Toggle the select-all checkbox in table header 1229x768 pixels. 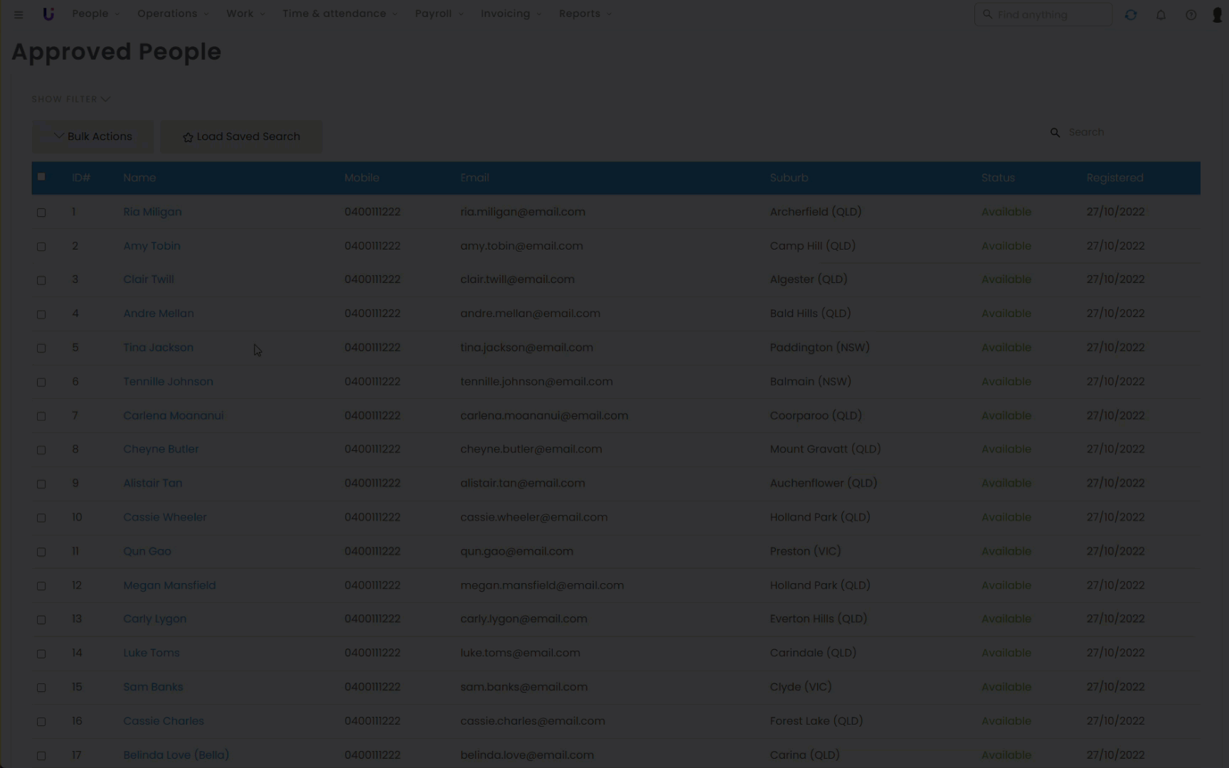pos(41,177)
